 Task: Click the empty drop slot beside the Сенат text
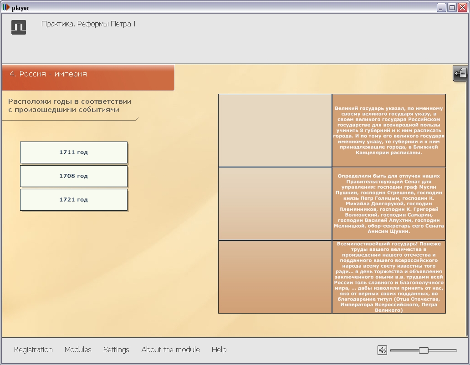coord(275,203)
